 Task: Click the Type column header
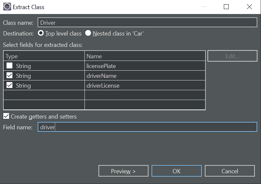tap(44, 56)
